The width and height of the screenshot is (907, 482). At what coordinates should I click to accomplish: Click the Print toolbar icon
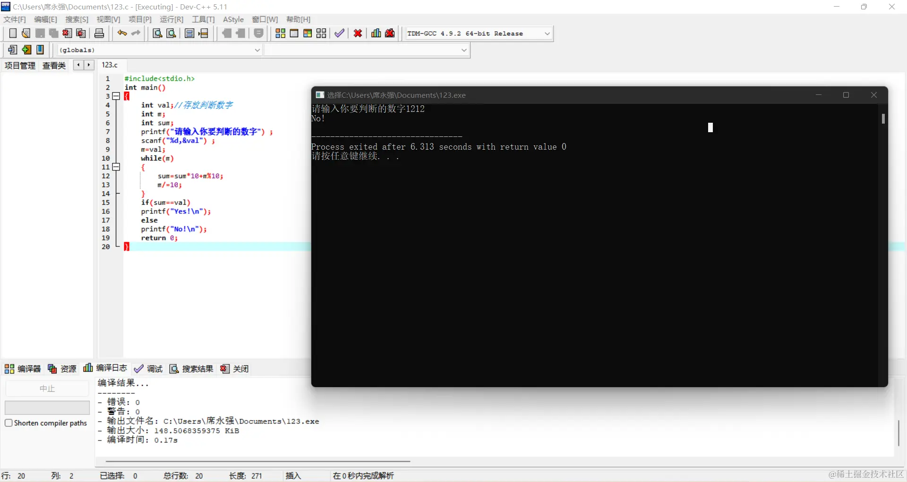pos(99,33)
